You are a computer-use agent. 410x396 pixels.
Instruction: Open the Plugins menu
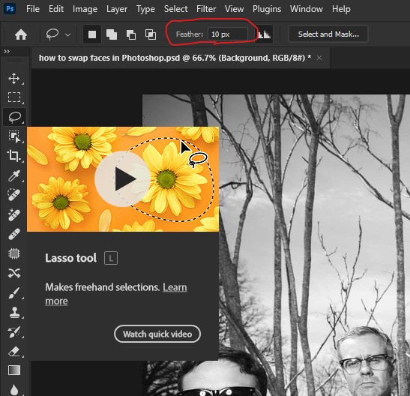267,9
